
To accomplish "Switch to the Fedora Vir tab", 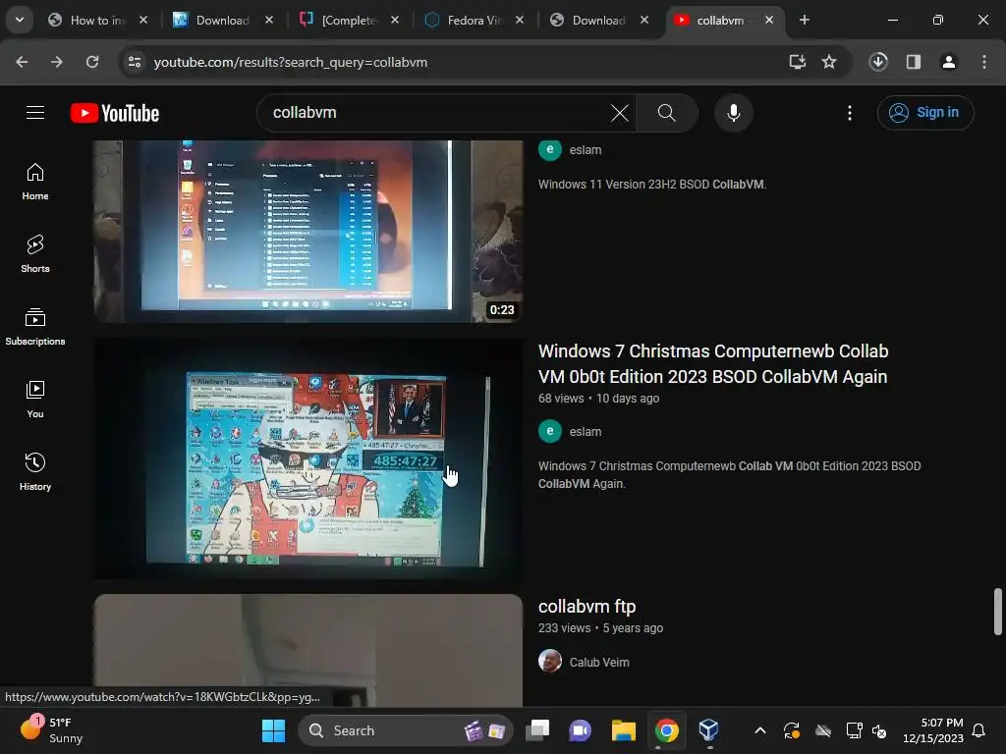I will (475, 20).
